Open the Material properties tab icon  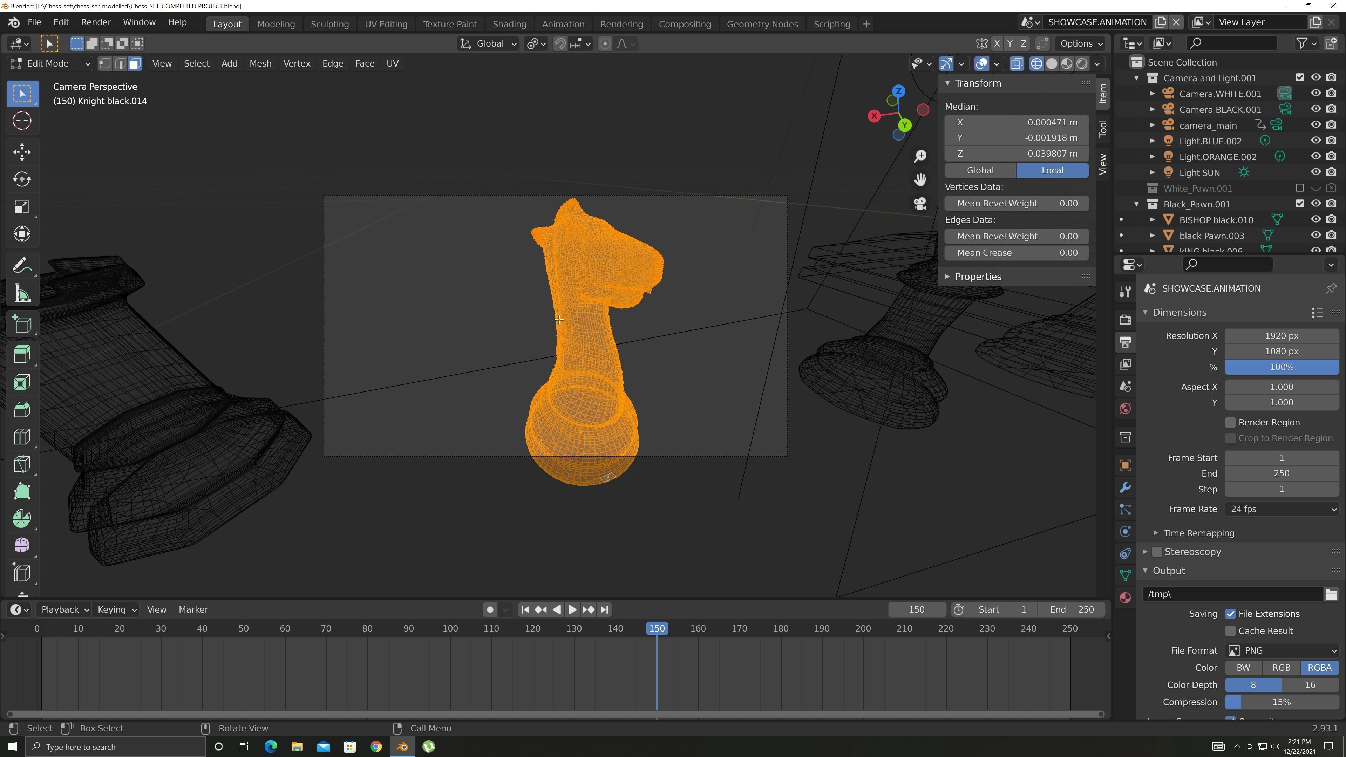pyautogui.click(x=1125, y=598)
